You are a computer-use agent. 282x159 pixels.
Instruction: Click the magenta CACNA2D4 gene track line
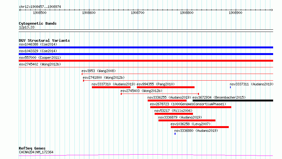coord(146,155)
